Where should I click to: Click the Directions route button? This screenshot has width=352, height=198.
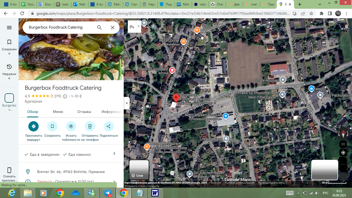33,126
